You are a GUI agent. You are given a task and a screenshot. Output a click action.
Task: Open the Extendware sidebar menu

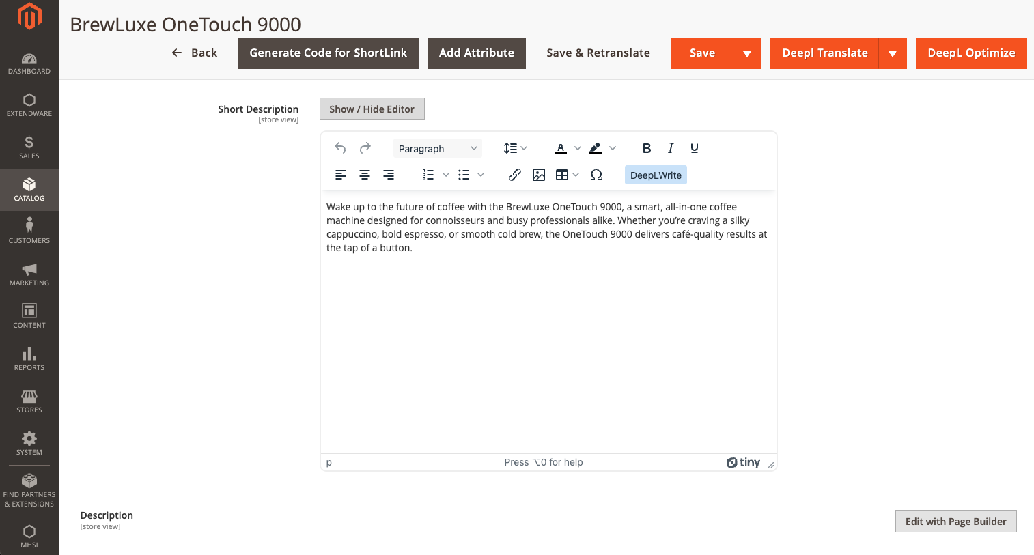click(29, 106)
